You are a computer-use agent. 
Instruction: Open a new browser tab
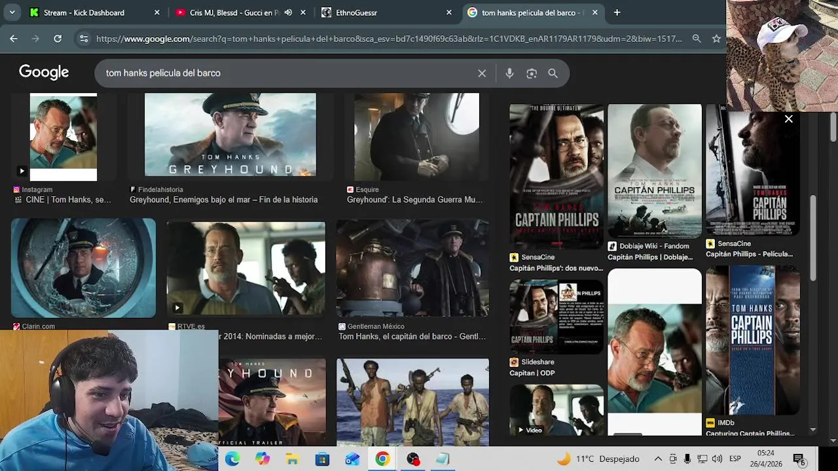point(617,12)
